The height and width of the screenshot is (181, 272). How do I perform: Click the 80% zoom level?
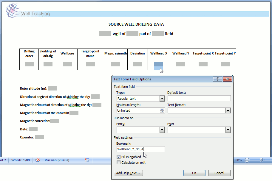coord(239,160)
